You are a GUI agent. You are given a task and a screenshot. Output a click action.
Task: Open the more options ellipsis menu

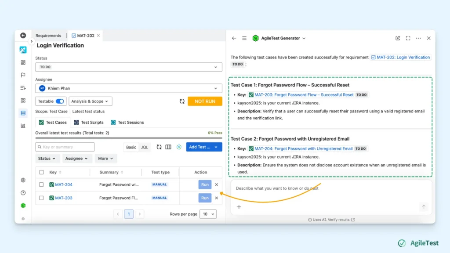pyautogui.click(x=418, y=38)
